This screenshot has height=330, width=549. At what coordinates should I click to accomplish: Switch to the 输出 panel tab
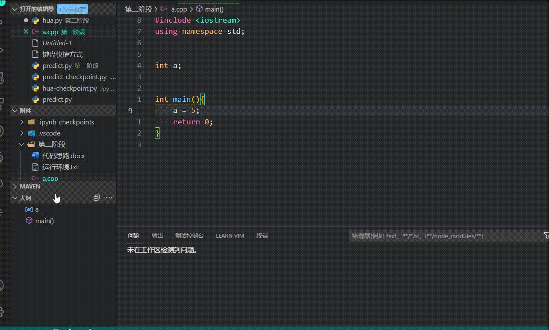coord(157,236)
